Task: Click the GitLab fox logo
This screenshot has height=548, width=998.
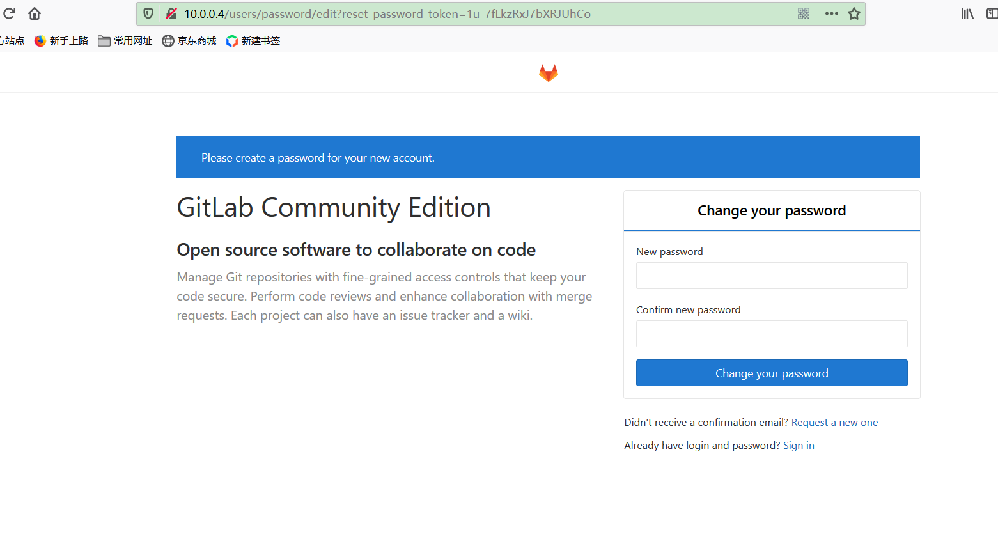Action: click(549, 73)
